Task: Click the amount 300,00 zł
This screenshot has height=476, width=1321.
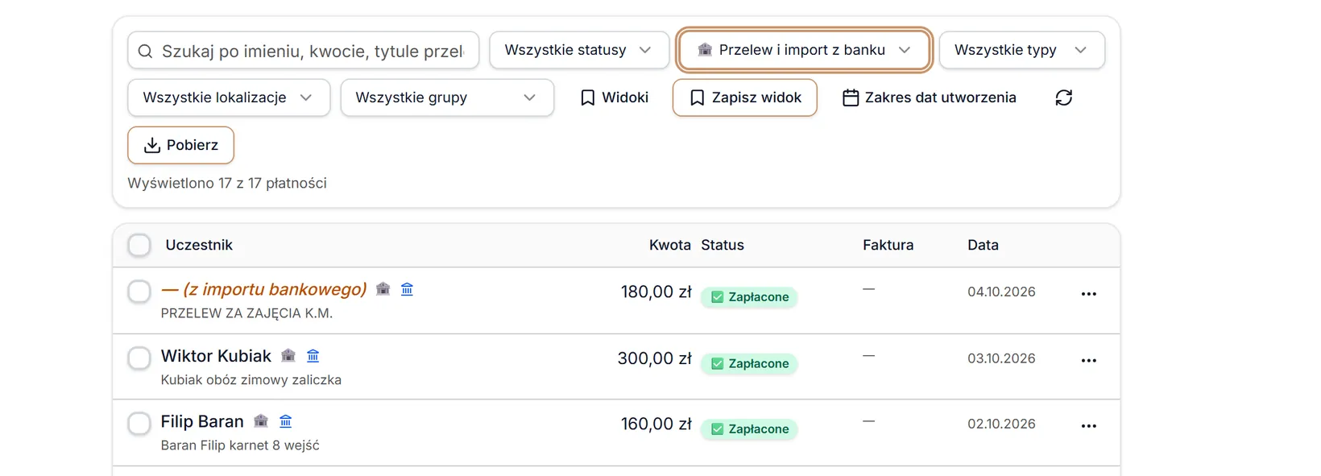Action: [x=655, y=358]
